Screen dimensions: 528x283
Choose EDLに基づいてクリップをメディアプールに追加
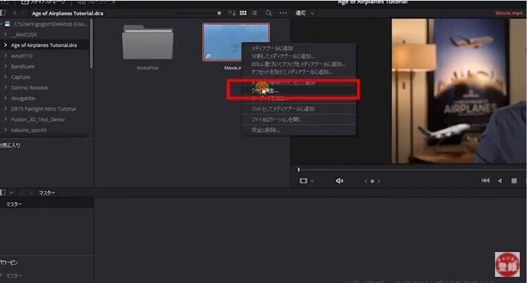tap(299, 64)
